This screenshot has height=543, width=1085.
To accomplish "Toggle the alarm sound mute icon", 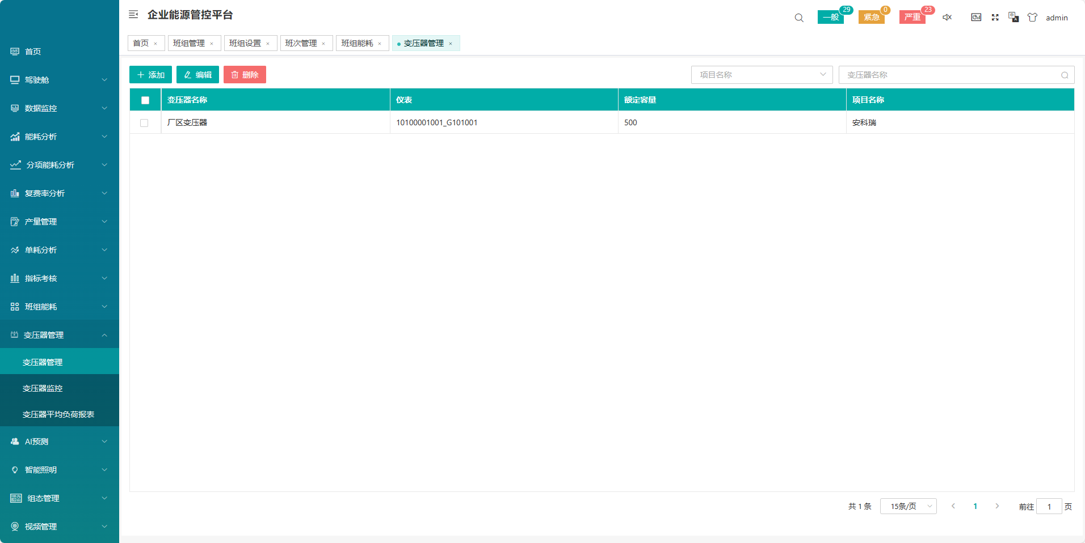I will point(947,18).
